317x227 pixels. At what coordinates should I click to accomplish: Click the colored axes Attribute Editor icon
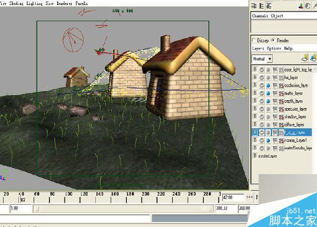click(x=301, y=6)
